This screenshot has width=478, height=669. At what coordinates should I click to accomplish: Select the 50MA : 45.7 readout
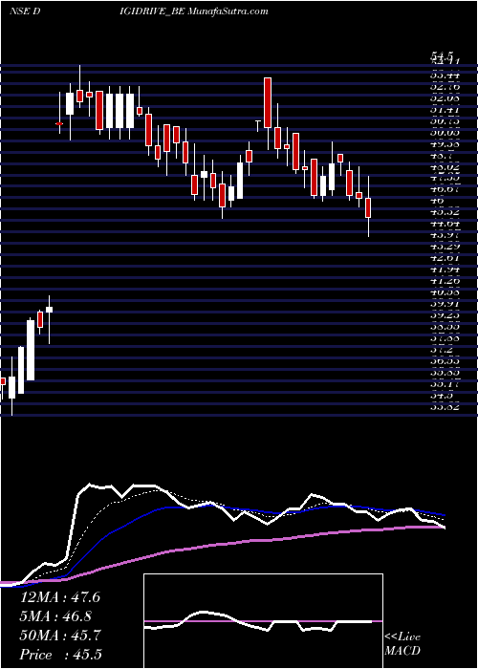tap(60, 636)
